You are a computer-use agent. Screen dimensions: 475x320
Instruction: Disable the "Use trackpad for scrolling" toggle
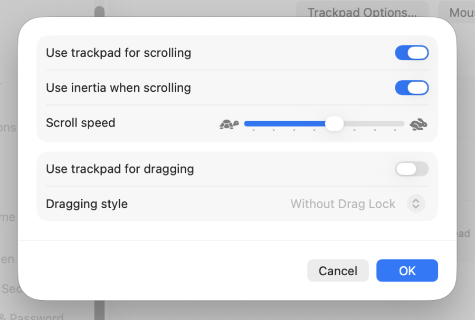pos(412,52)
